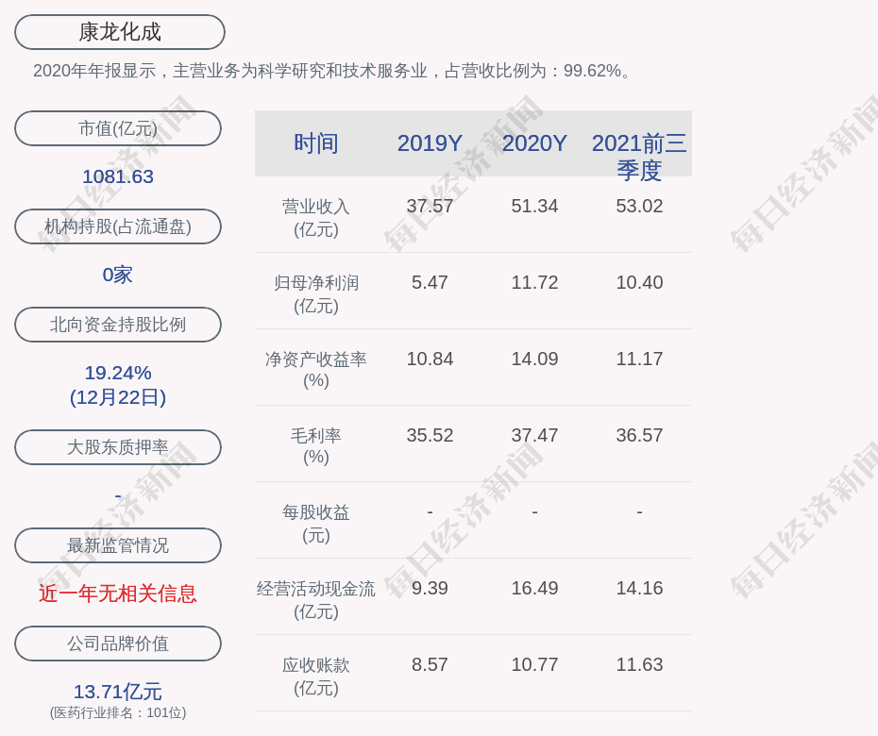Screen dimensions: 878x736
Task: Click the 康龙化成 company name pill
Action: click(119, 32)
